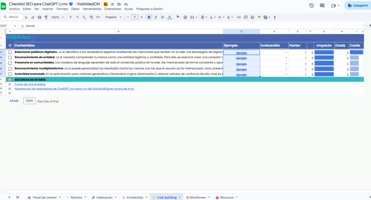Open the version history clock icon
The height and width of the screenshot is (200, 371).
coord(312,5)
